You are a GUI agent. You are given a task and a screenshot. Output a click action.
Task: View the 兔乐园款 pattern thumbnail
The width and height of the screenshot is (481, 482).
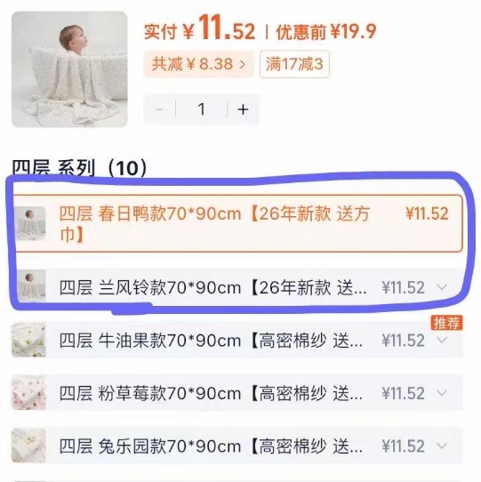28,446
